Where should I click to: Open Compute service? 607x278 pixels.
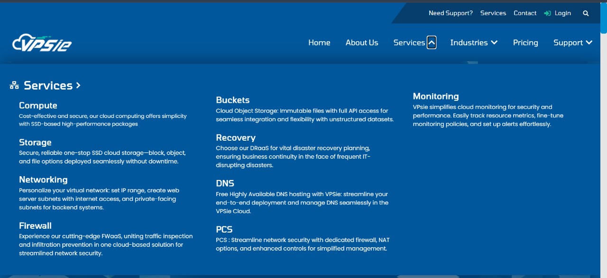click(x=38, y=106)
